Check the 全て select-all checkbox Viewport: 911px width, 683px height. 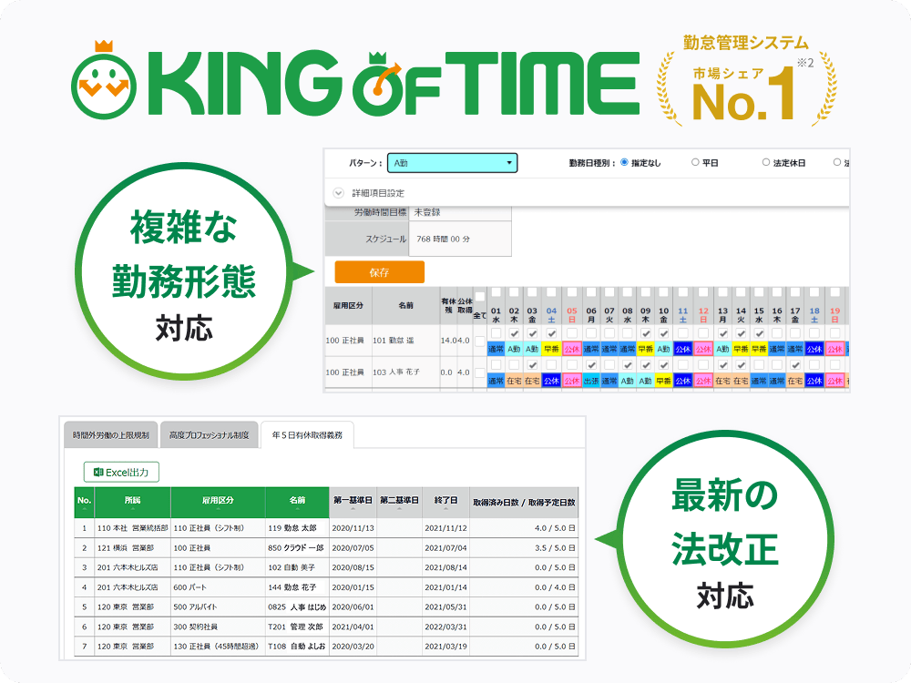point(480,298)
